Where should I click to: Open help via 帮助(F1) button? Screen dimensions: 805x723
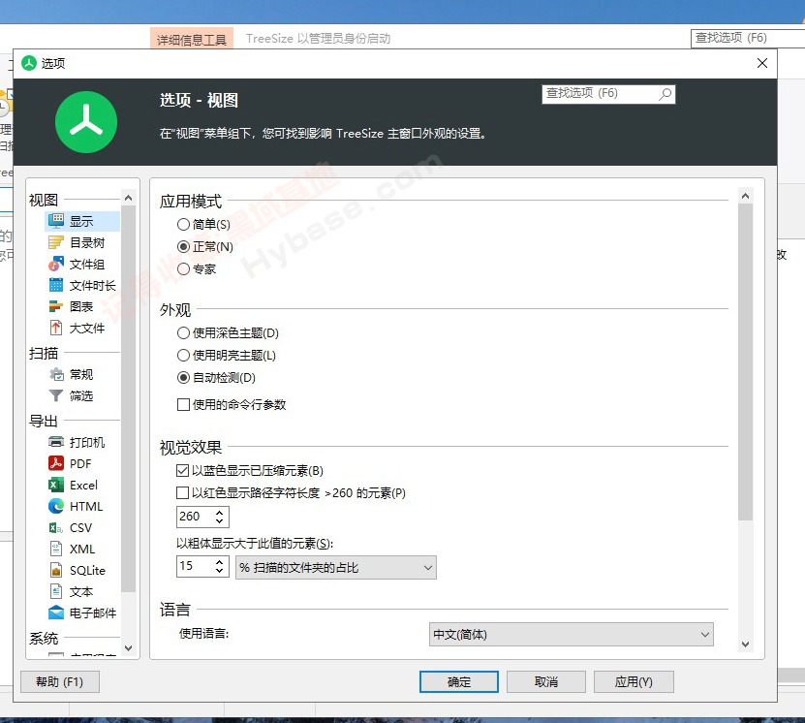59,681
